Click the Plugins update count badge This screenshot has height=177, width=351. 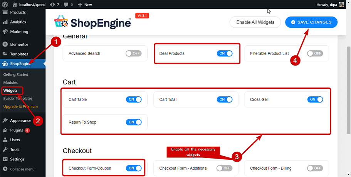coord(27,131)
